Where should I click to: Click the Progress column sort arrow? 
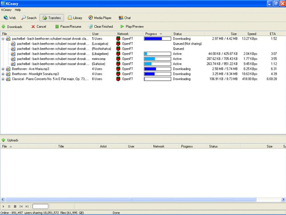(161, 34)
